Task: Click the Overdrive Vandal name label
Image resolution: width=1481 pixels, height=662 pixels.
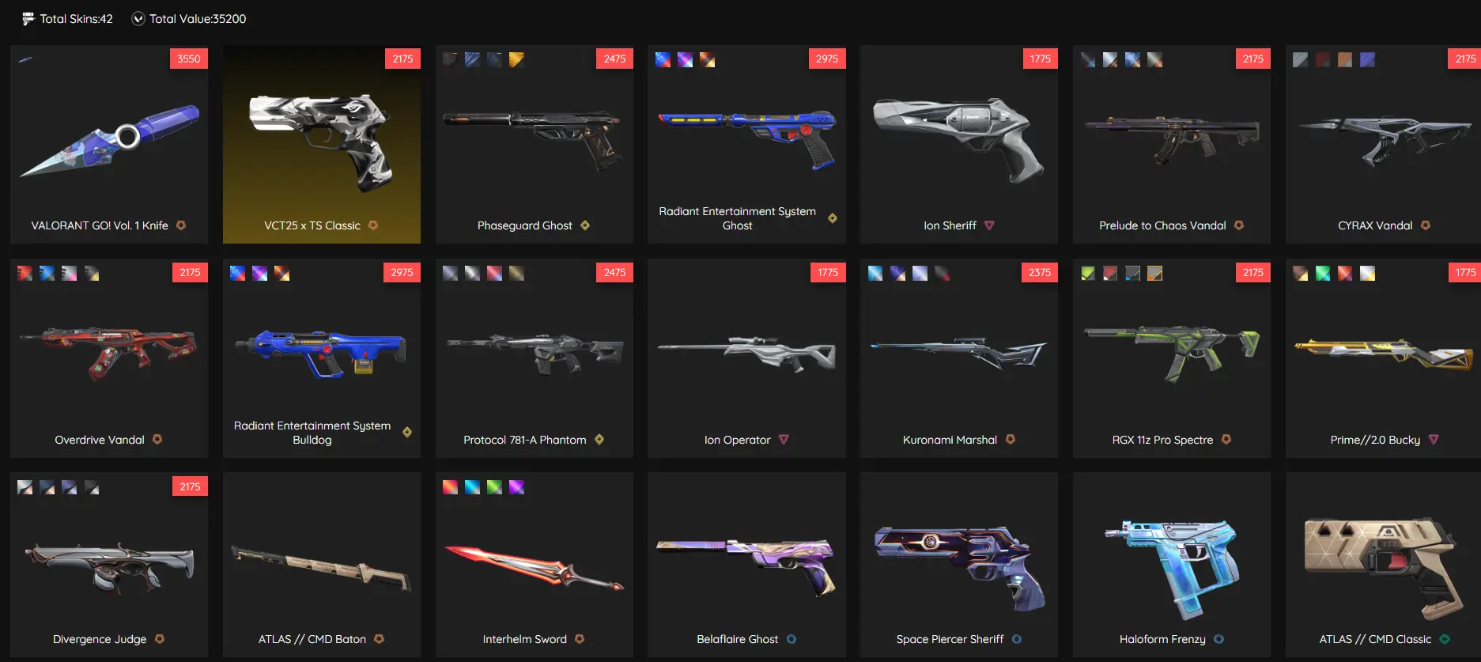Action: coord(100,440)
